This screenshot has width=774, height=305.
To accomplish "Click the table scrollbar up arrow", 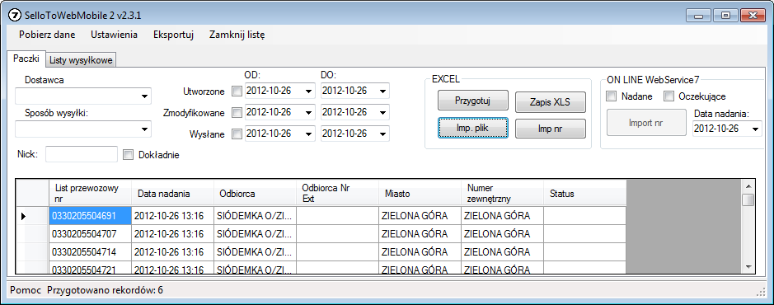I will [x=748, y=186].
